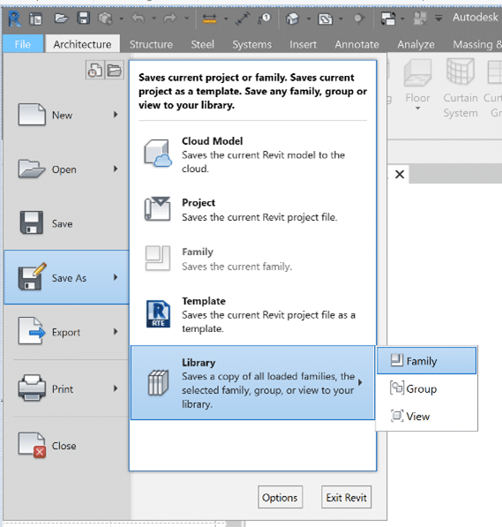This screenshot has height=527, width=502.
Task: Select Open in the File menu
Action: [66, 169]
